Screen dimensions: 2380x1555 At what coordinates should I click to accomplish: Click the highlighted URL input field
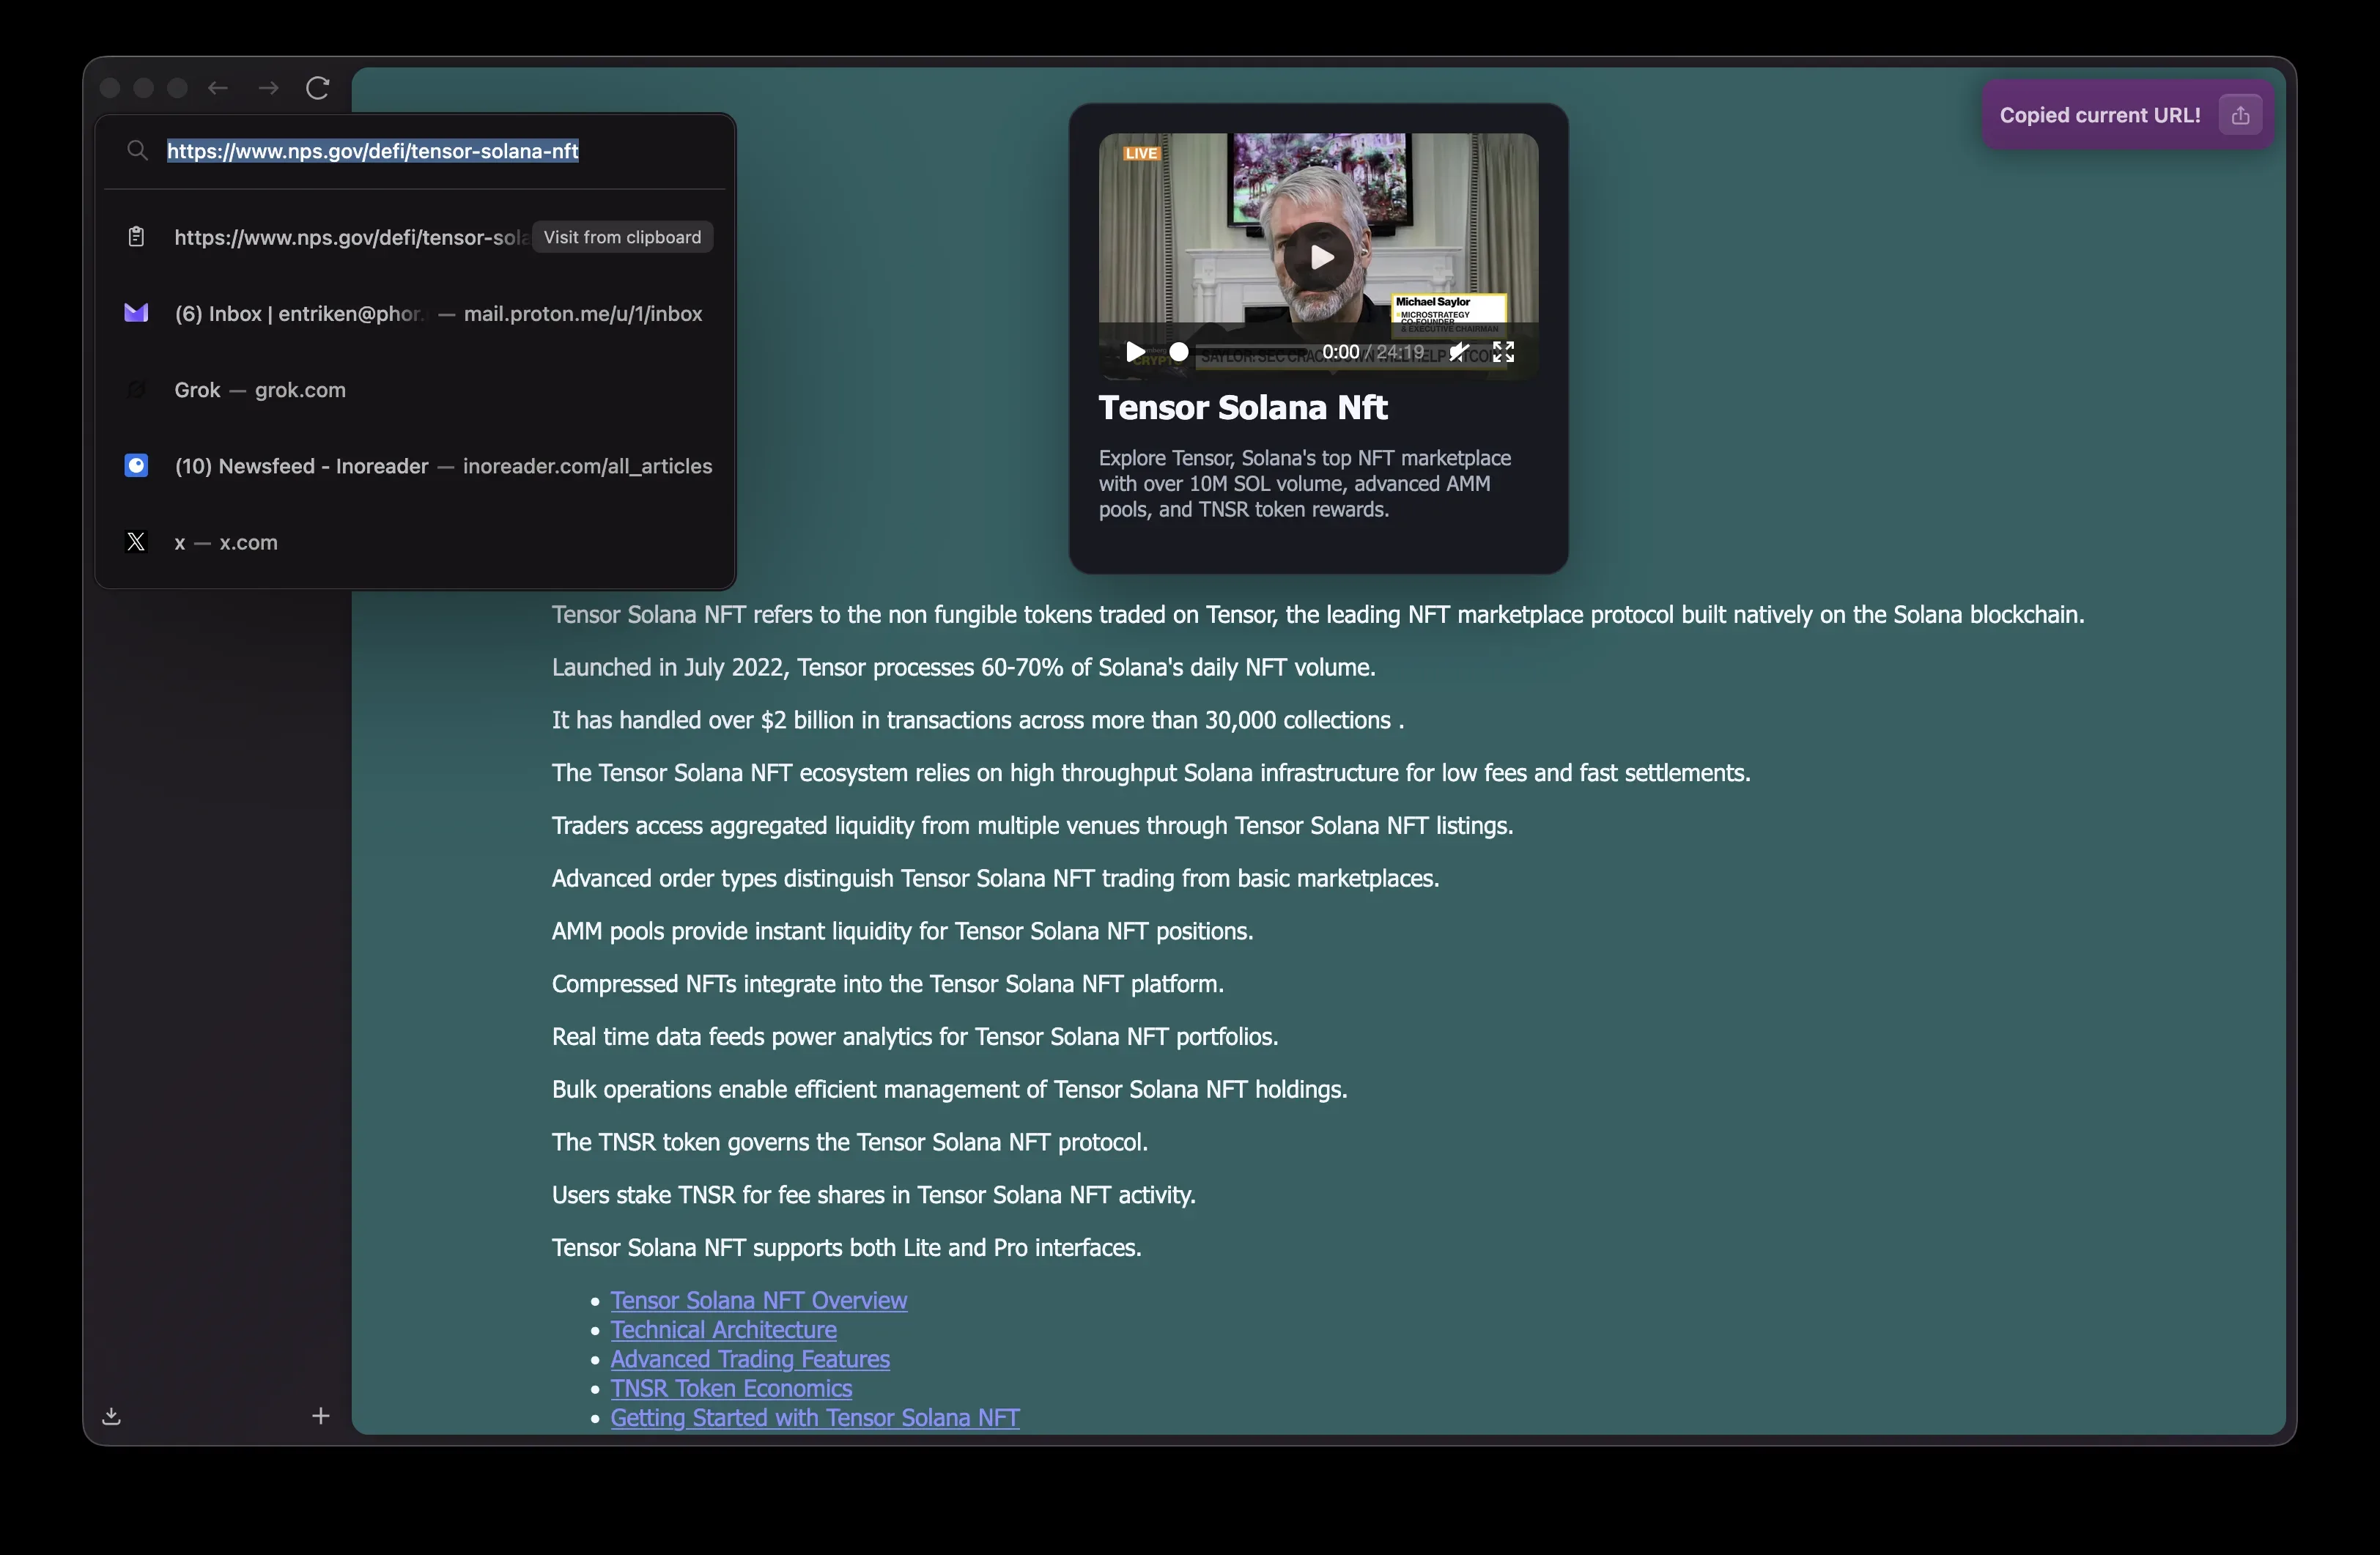point(415,151)
